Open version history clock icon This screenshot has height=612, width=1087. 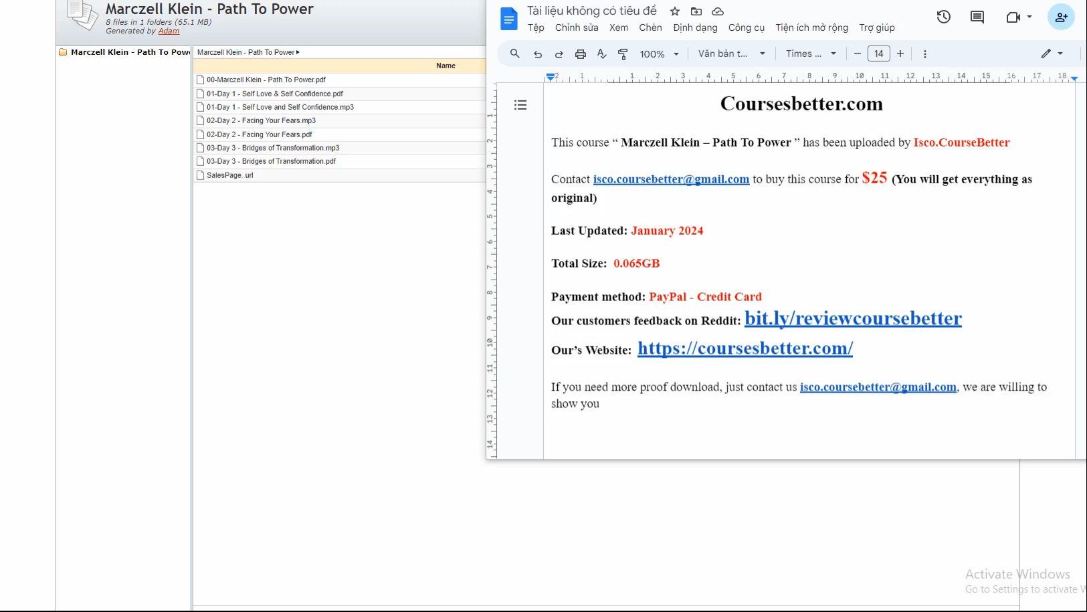pyautogui.click(x=943, y=17)
